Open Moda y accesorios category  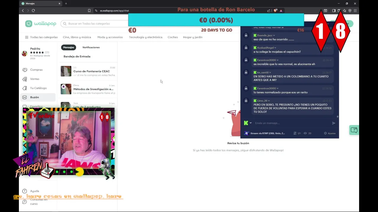coord(110,37)
